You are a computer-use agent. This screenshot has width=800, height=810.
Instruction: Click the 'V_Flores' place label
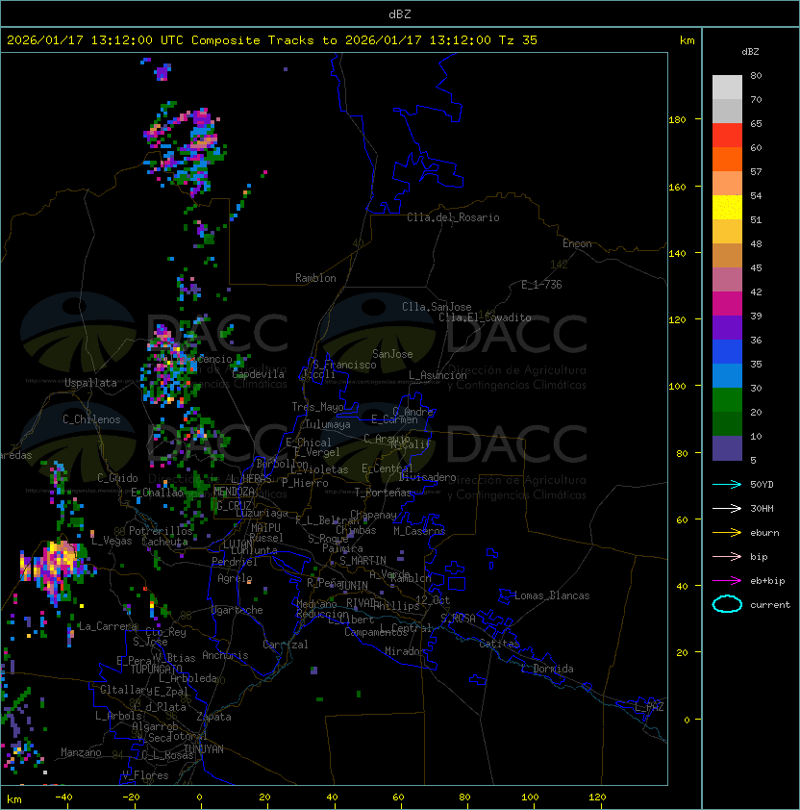pos(145,775)
